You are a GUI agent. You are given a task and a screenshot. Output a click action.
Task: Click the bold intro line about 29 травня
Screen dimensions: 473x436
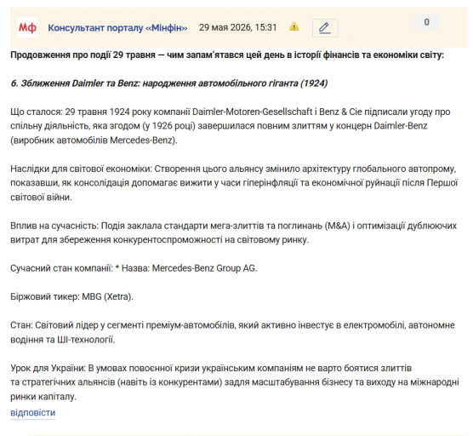[227, 55]
